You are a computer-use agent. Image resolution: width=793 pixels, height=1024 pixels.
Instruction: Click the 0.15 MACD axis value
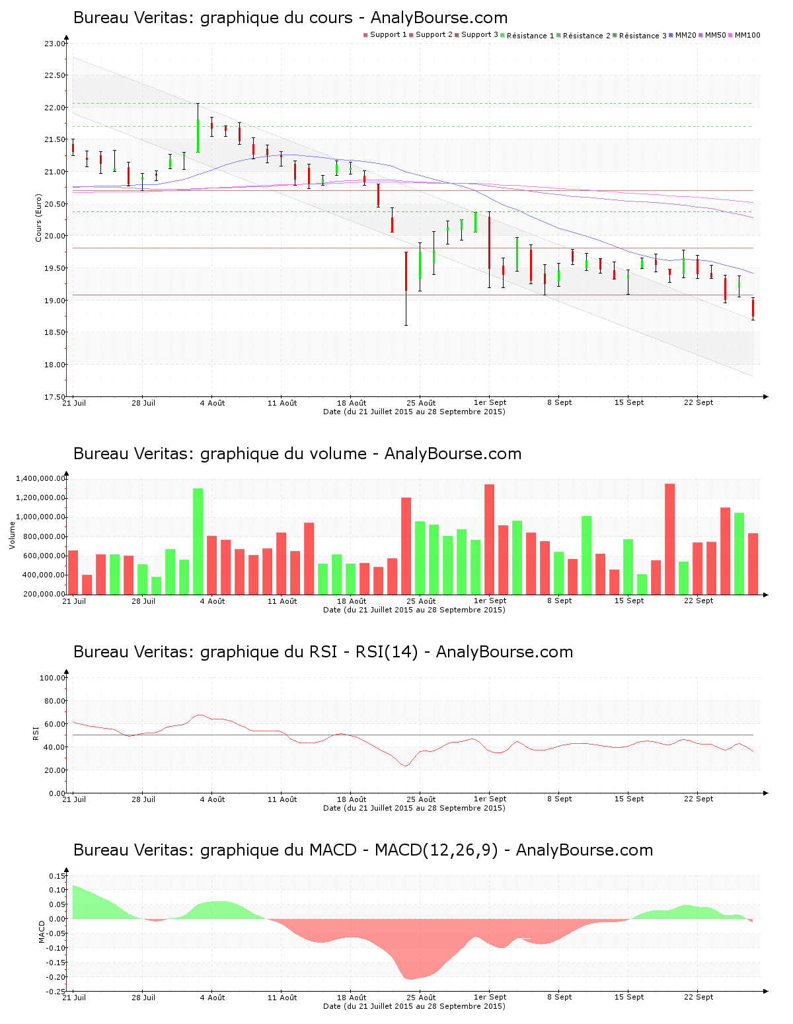[57, 876]
